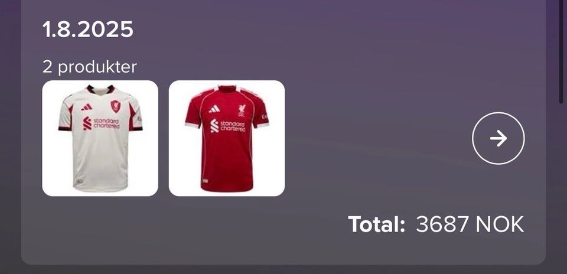Click the Adidas logo on the red jersey
The height and width of the screenshot is (274, 567).
214,109
